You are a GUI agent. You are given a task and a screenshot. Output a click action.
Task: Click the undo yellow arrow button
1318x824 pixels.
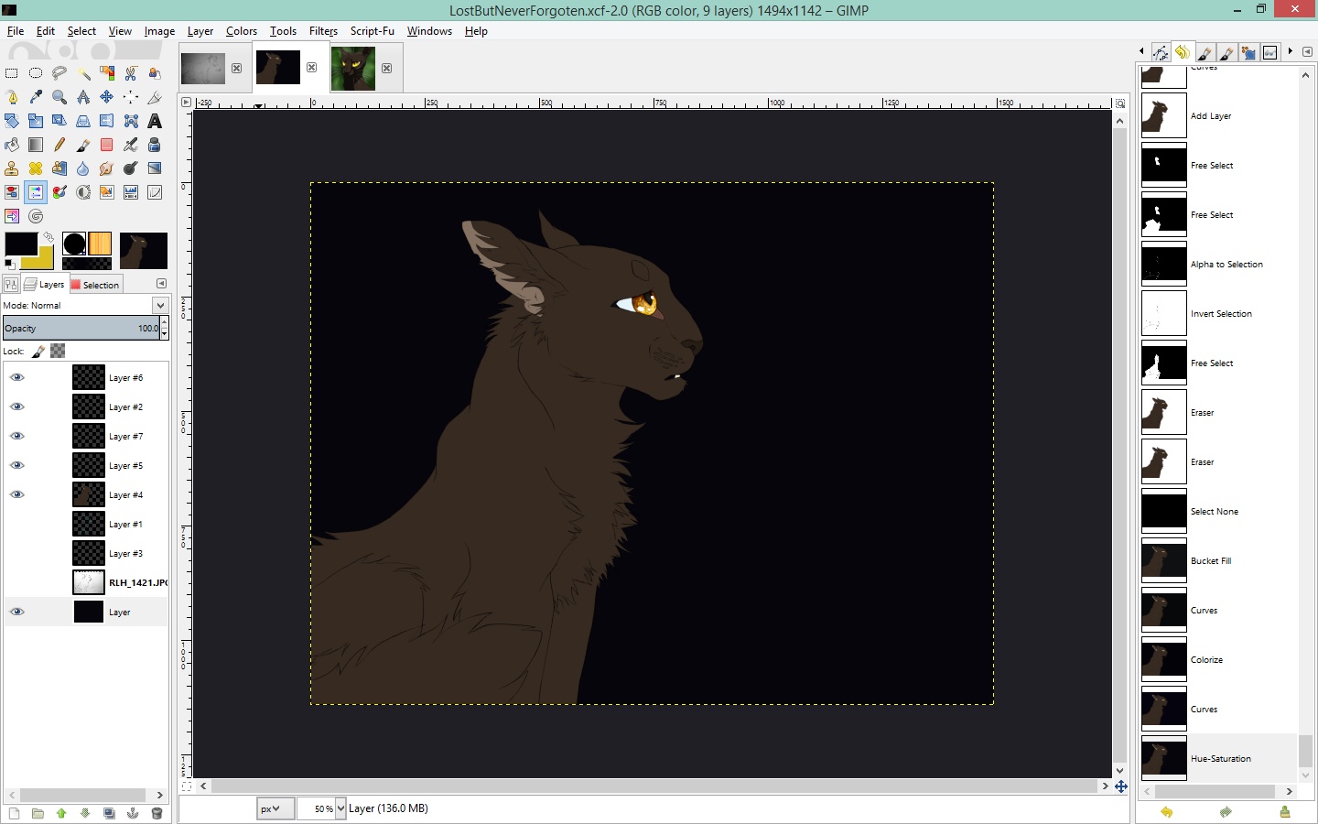pyautogui.click(x=1166, y=812)
